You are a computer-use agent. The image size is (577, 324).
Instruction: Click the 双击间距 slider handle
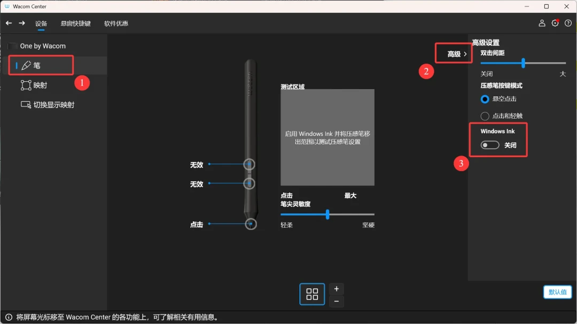tap(523, 63)
